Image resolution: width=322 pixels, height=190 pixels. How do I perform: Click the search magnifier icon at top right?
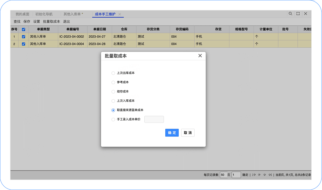pos(290,14)
